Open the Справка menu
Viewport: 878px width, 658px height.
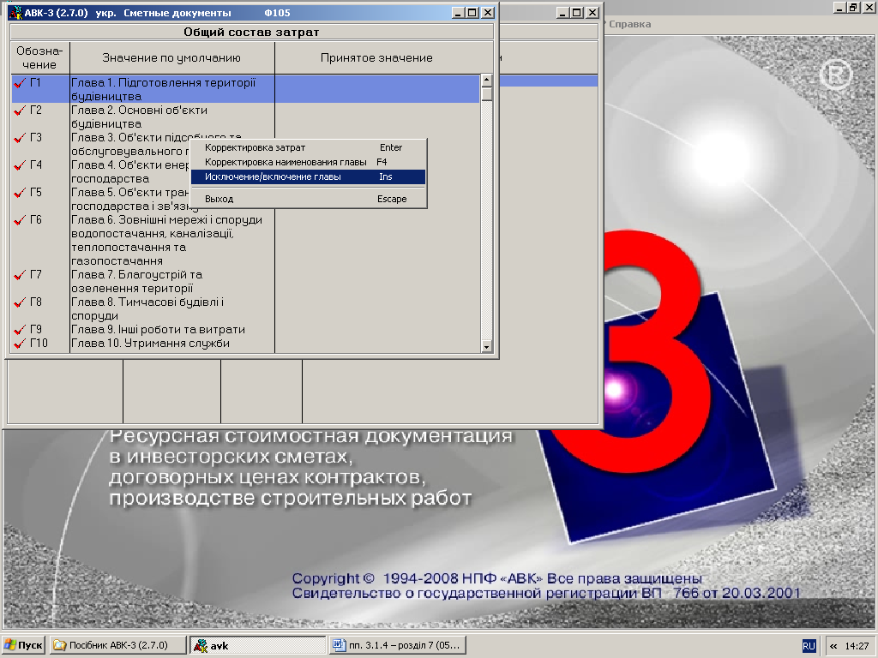click(x=629, y=24)
